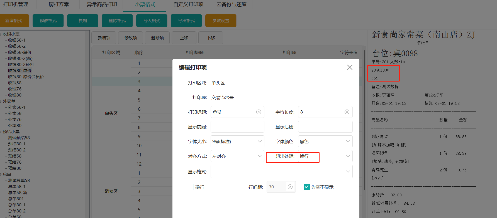Screen dimensions: 497x218
Task: Select 收银80-2(新) format
Action: tap(20, 59)
